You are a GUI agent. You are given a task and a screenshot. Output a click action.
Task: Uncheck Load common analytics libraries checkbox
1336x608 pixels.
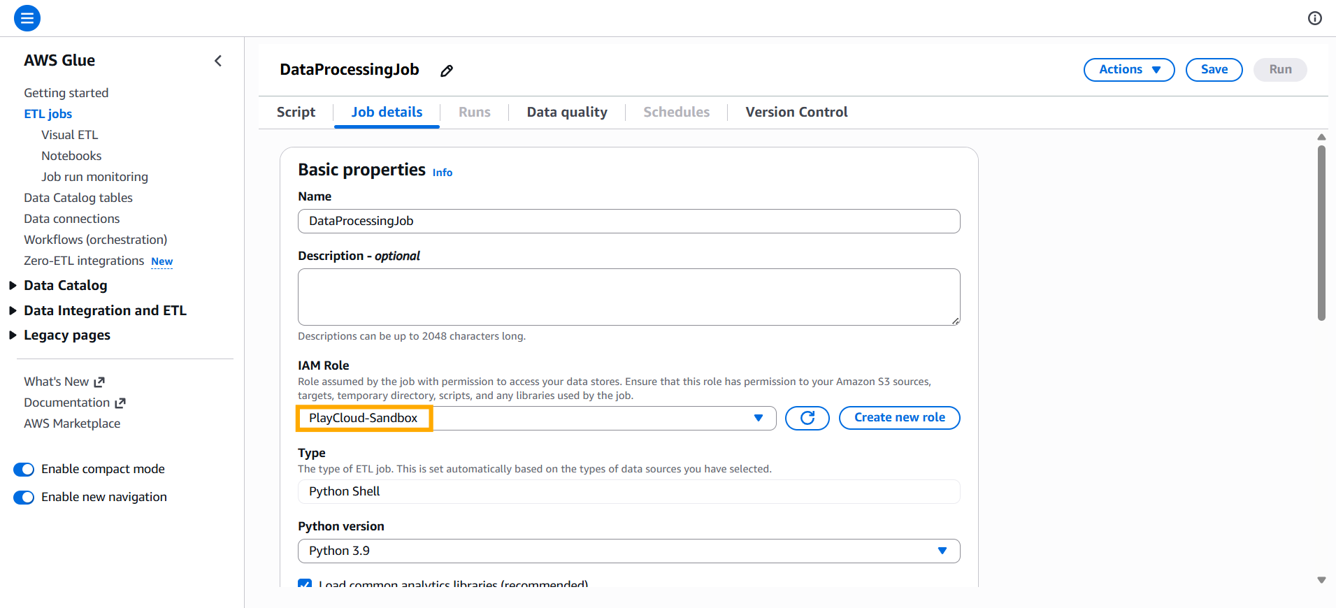coord(305,584)
